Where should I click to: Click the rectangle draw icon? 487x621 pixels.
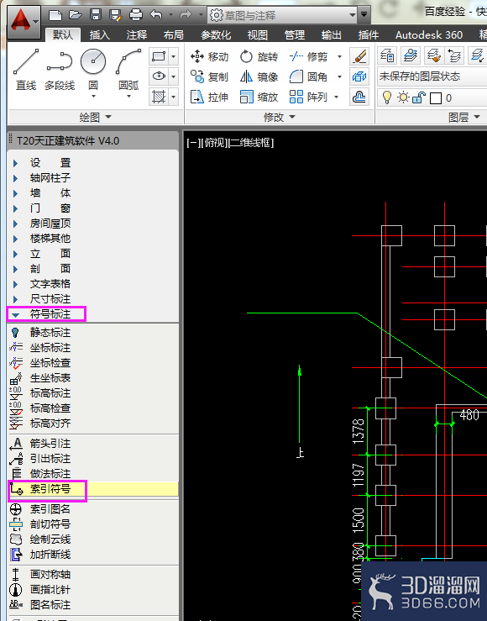tap(159, 56)
